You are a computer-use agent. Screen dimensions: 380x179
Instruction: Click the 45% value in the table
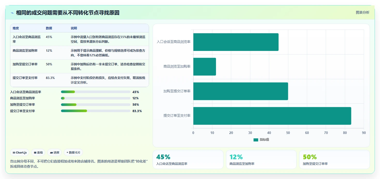(x=49, y=37)
